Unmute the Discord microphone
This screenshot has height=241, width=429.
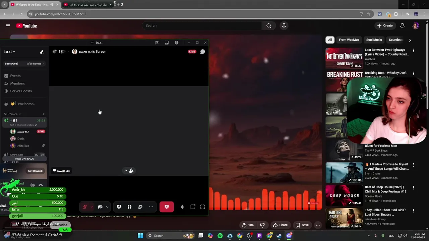85,207
